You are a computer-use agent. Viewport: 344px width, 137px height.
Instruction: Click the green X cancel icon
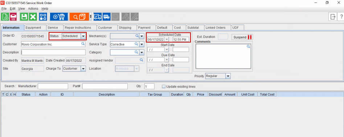tap(33, 17)
